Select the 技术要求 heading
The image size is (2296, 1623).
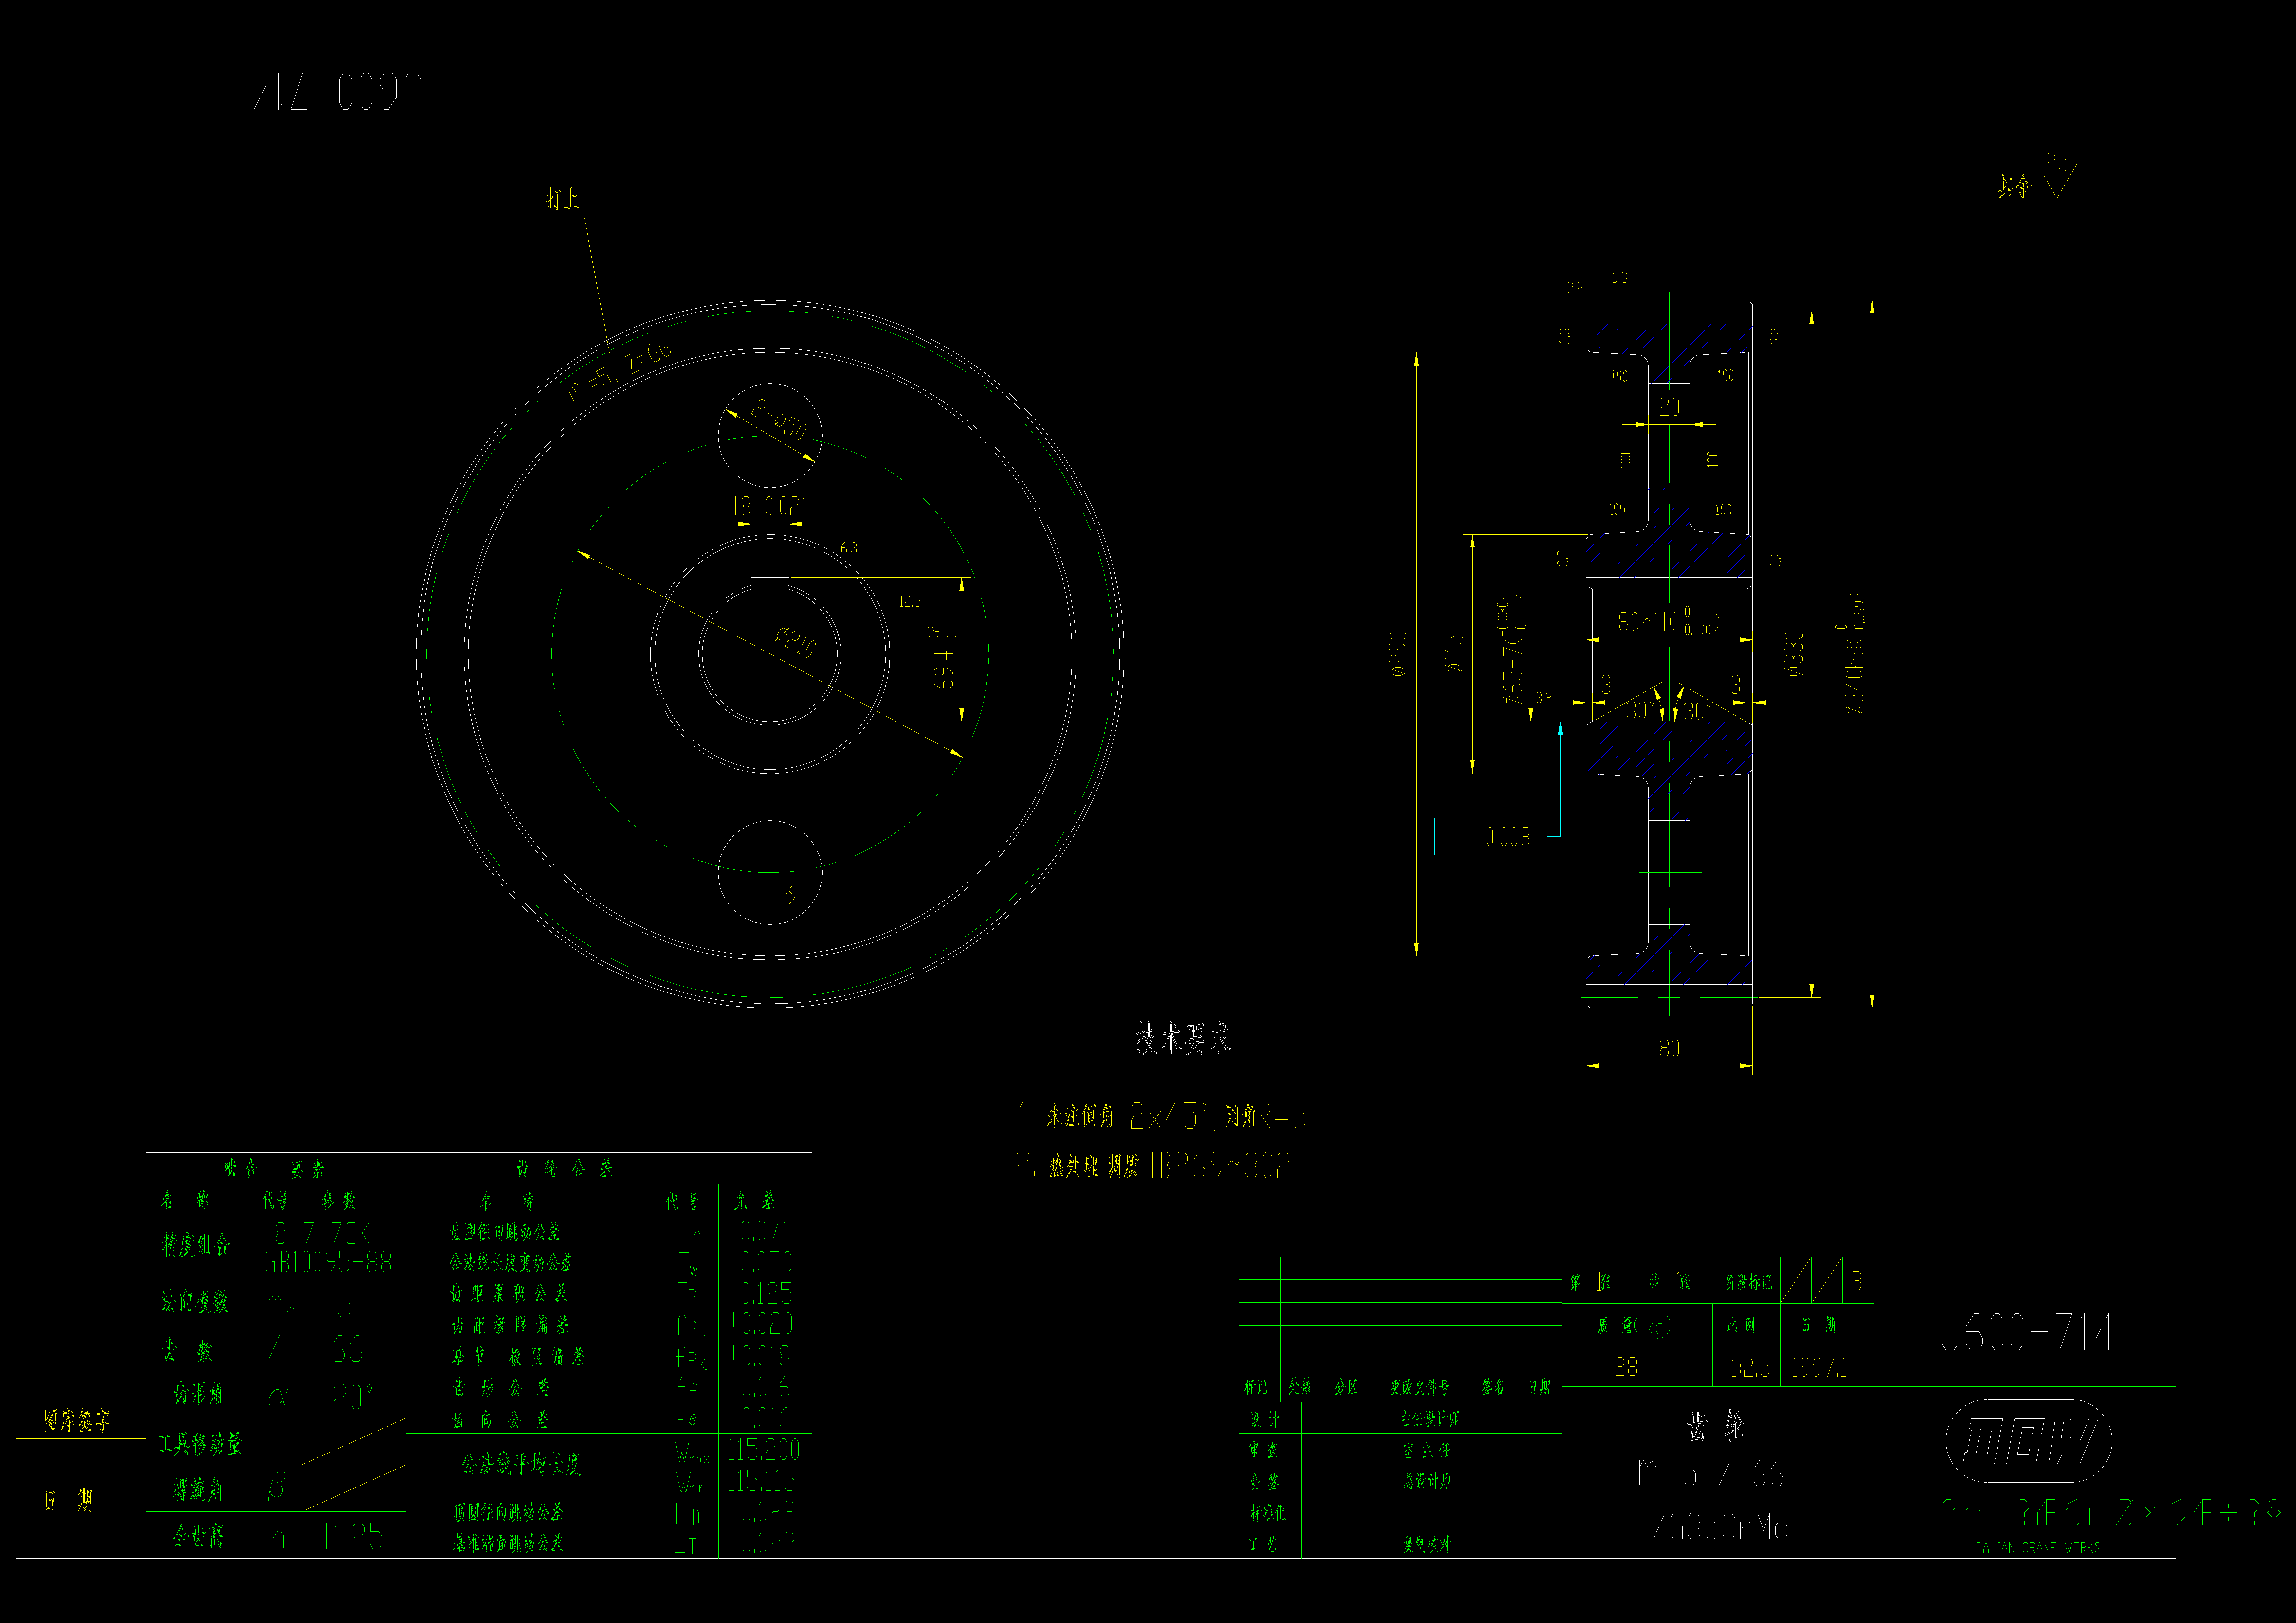click(x=1183, y=1039)
